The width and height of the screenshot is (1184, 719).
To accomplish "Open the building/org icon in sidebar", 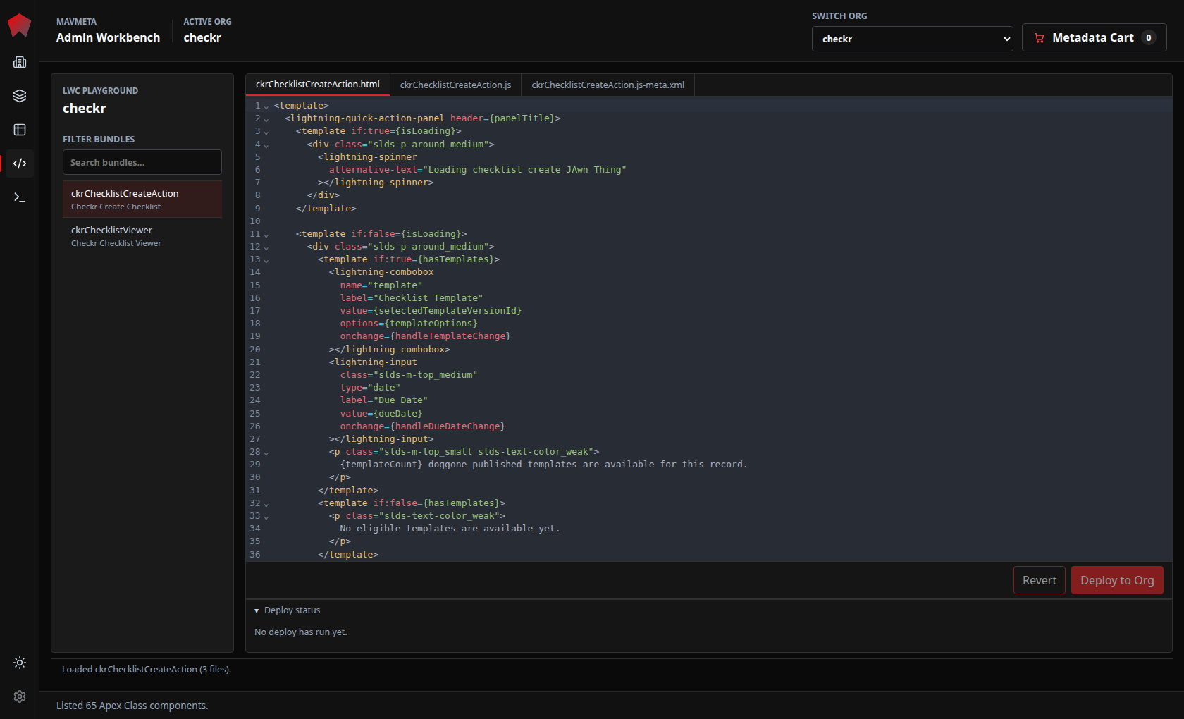I will point(20,62).
